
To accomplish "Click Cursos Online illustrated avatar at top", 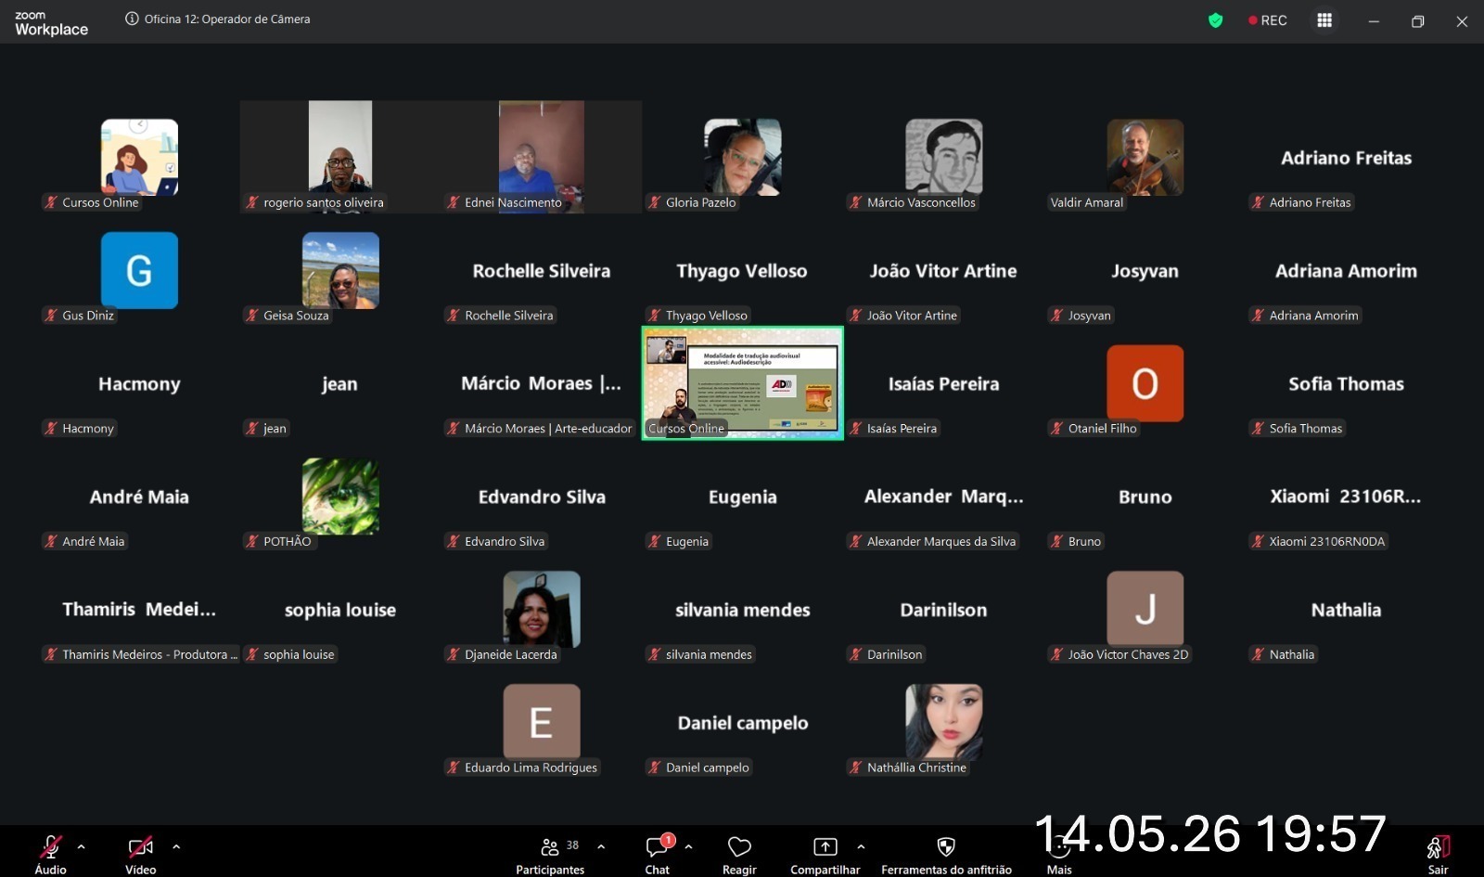I will [139, 157].
